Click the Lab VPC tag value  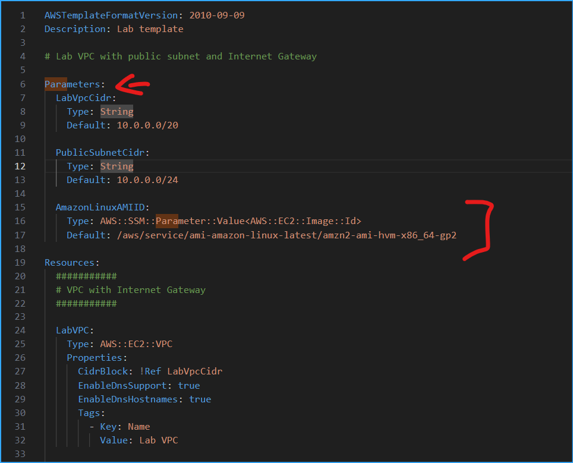pyautogui.click(x=158, y=440)
